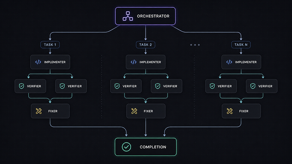The image size is (292, 164).
Task: Select the TASK 1 label box
Action: click(50, 44)
